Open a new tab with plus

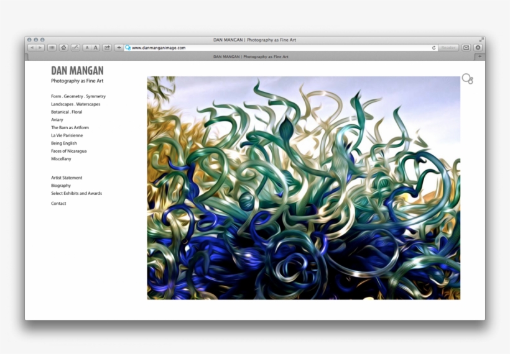point(480,57)
